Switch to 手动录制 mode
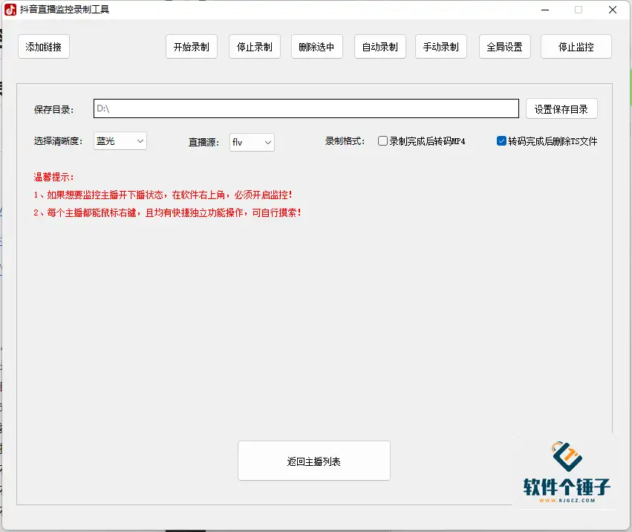The width and height of the screenshot is (632, 532). coord(441,47)
